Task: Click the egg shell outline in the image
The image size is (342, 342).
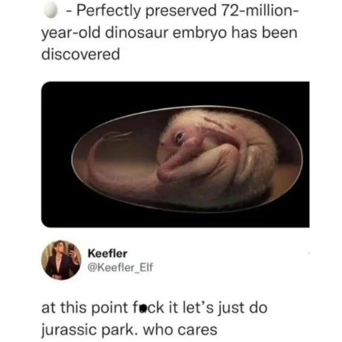Action: click(x=188, y=108)
